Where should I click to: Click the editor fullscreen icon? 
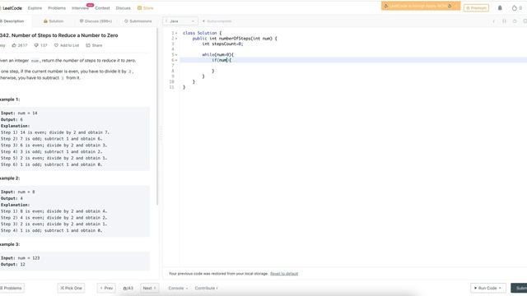(x=525, y=21)
